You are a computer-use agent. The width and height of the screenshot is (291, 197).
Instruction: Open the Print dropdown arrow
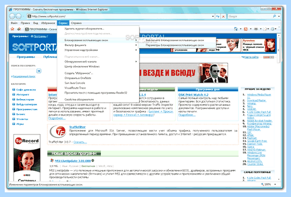(260, 29)
